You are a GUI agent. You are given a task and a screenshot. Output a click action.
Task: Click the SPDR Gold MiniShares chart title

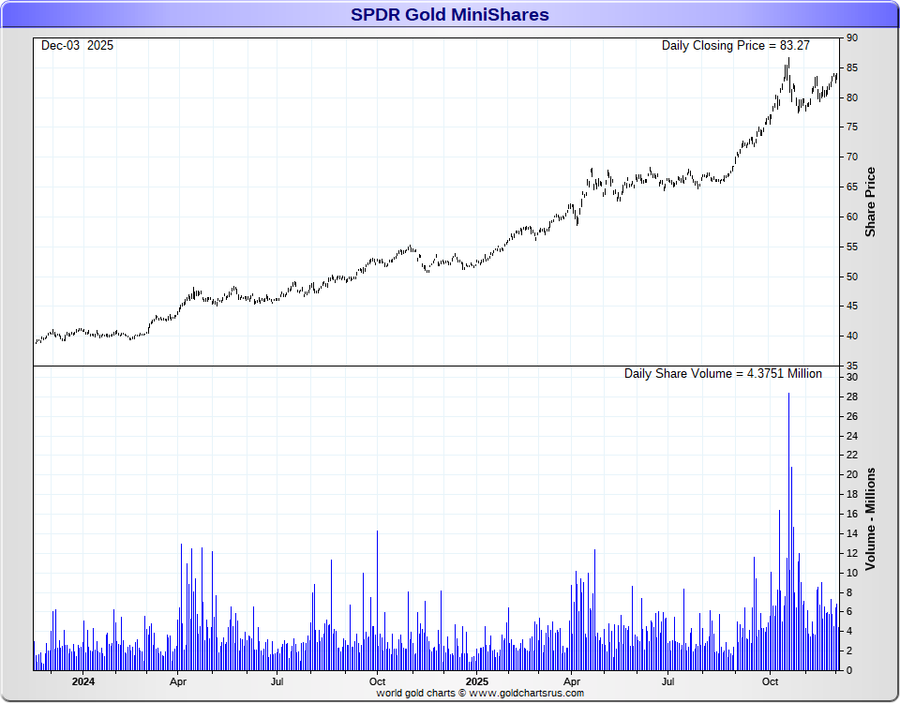(449, 14)
